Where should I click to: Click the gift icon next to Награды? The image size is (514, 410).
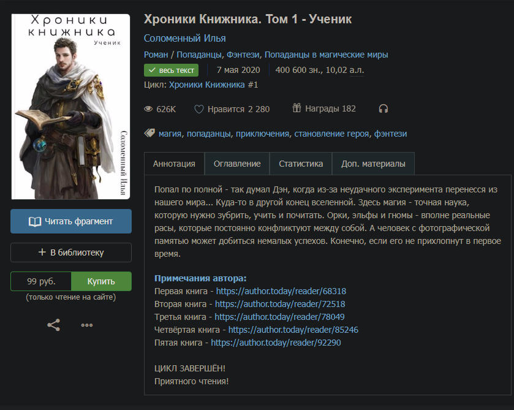tap(297, 109)
